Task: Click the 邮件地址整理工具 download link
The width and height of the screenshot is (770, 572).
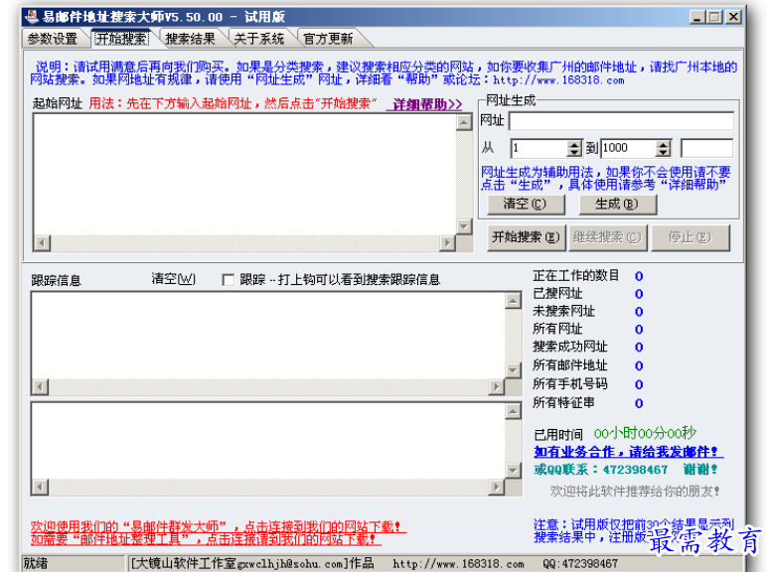Action: pos(205,539)
